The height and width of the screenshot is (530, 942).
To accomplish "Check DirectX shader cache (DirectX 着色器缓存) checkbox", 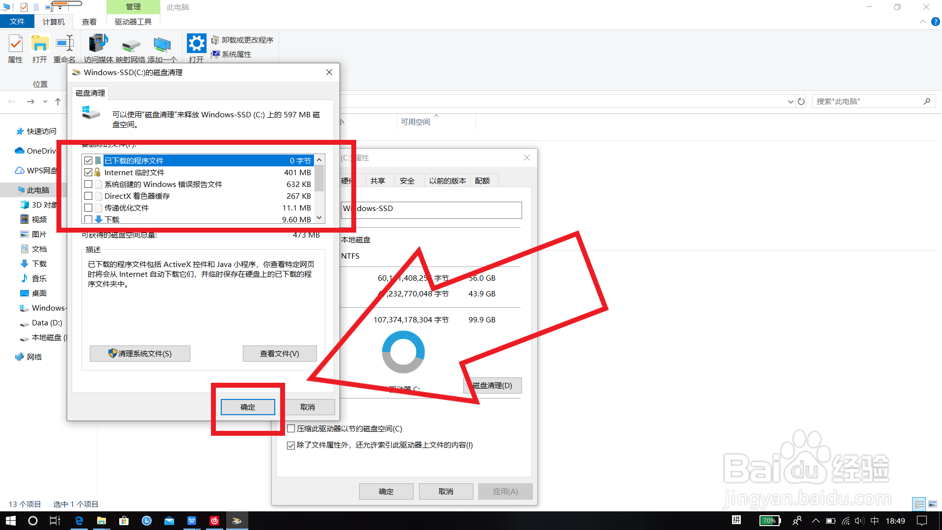I will [88, 196].
